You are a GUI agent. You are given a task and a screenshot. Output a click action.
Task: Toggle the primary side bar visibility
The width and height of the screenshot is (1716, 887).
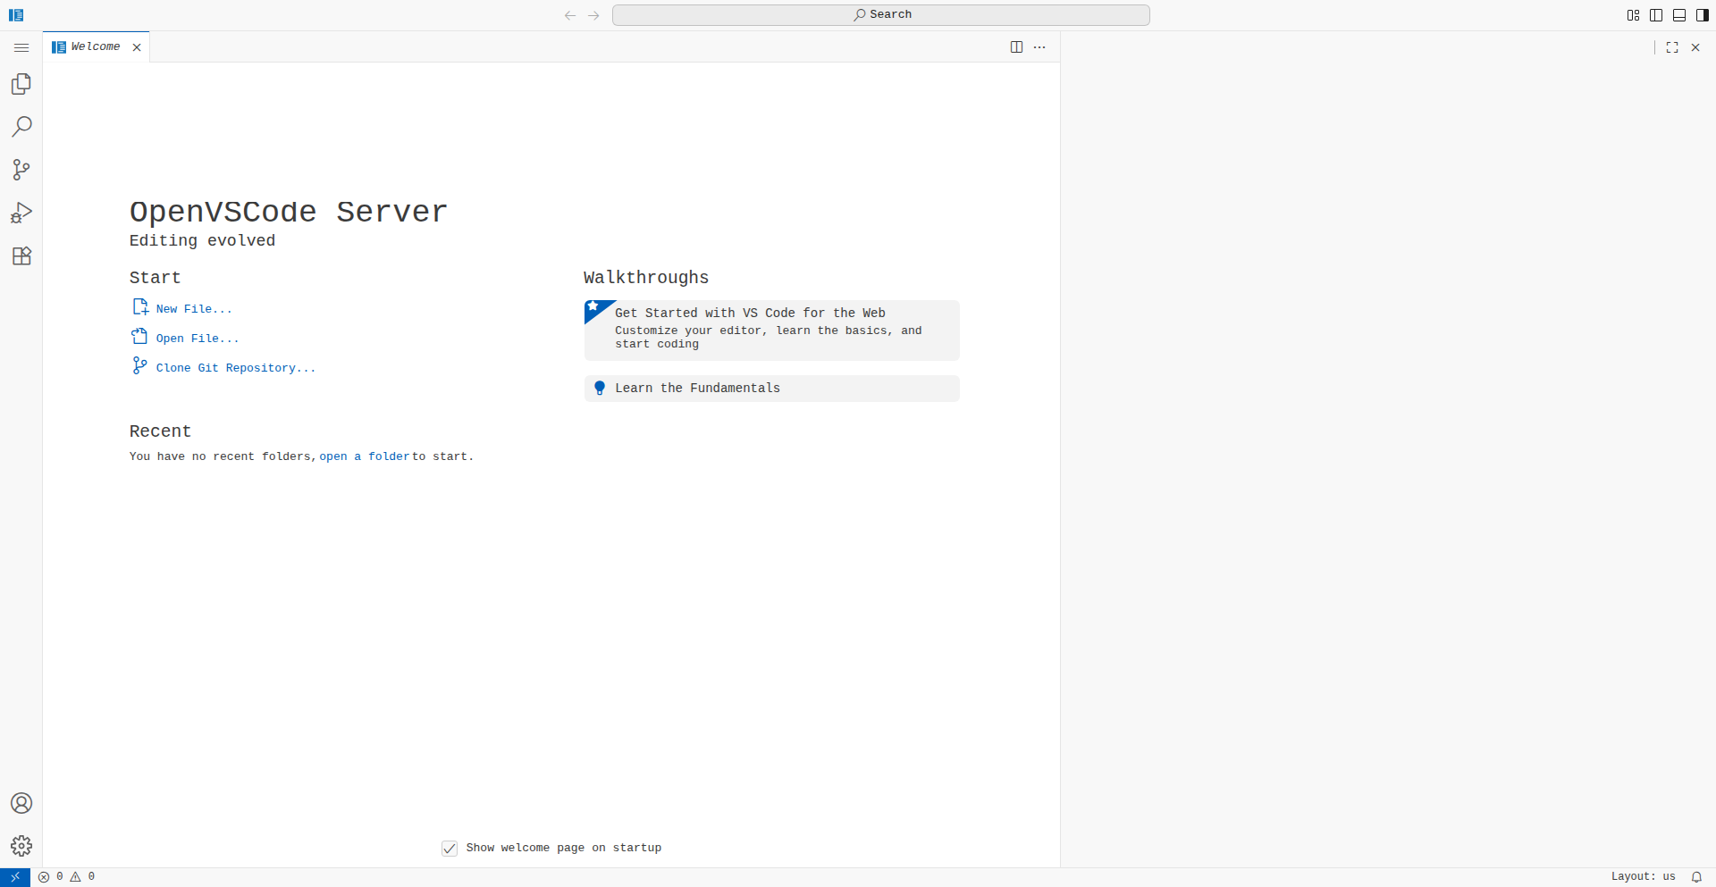[1656, 15]
